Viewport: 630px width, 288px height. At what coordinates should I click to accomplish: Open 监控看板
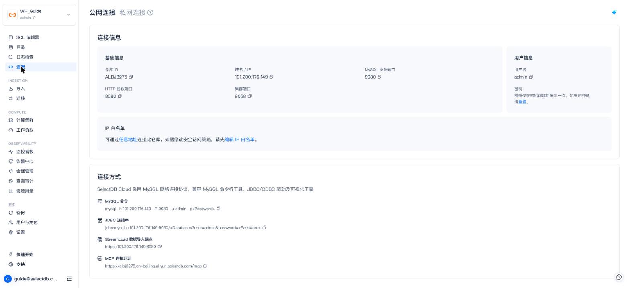41,152
